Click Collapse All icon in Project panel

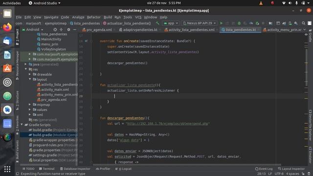click(61, 29)
